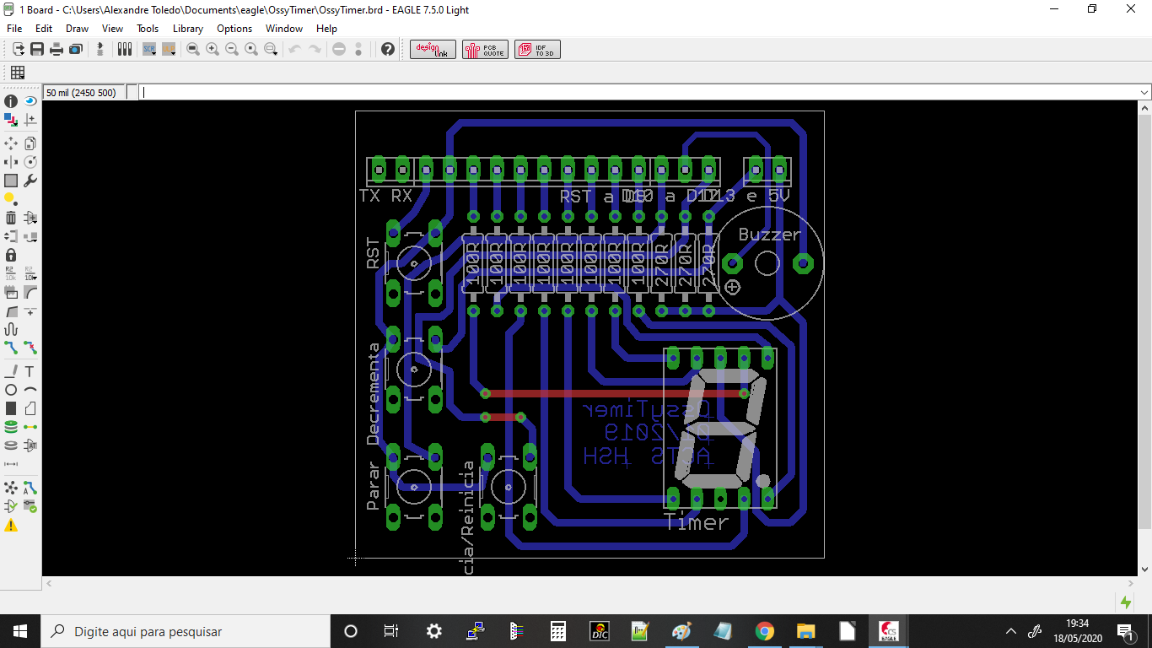The height and width of the screenshot is (648, 1152).
Task: Open the Library menu
Action: (188, 29)
